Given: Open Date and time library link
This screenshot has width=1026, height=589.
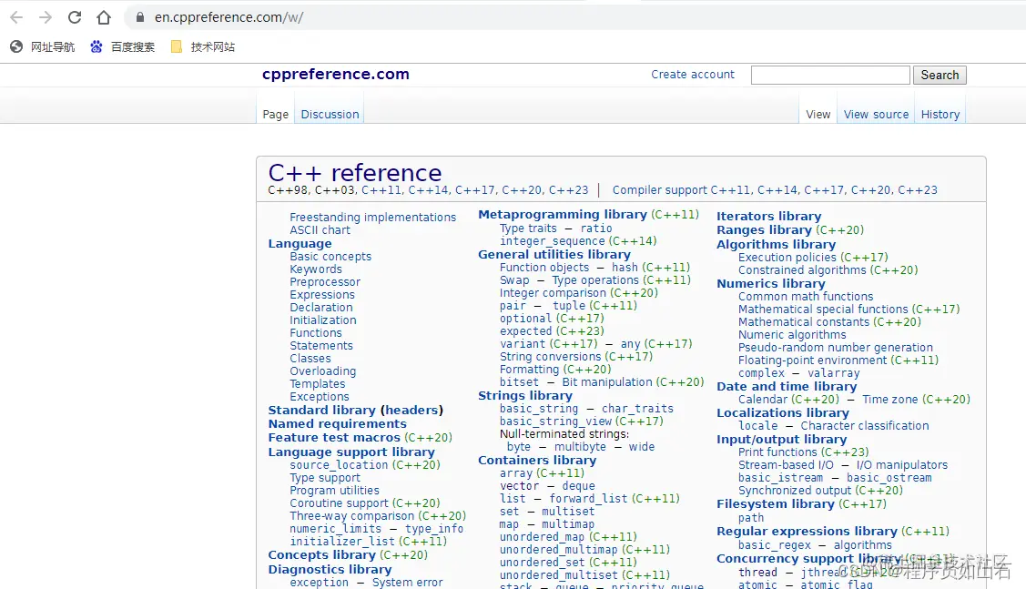Looking at the screenshot, I should [x=787, y=387].
